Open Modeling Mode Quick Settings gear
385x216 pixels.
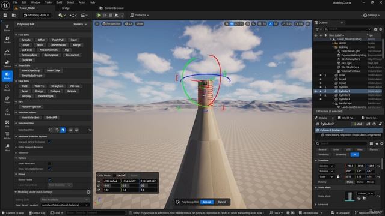coord(88,192)
